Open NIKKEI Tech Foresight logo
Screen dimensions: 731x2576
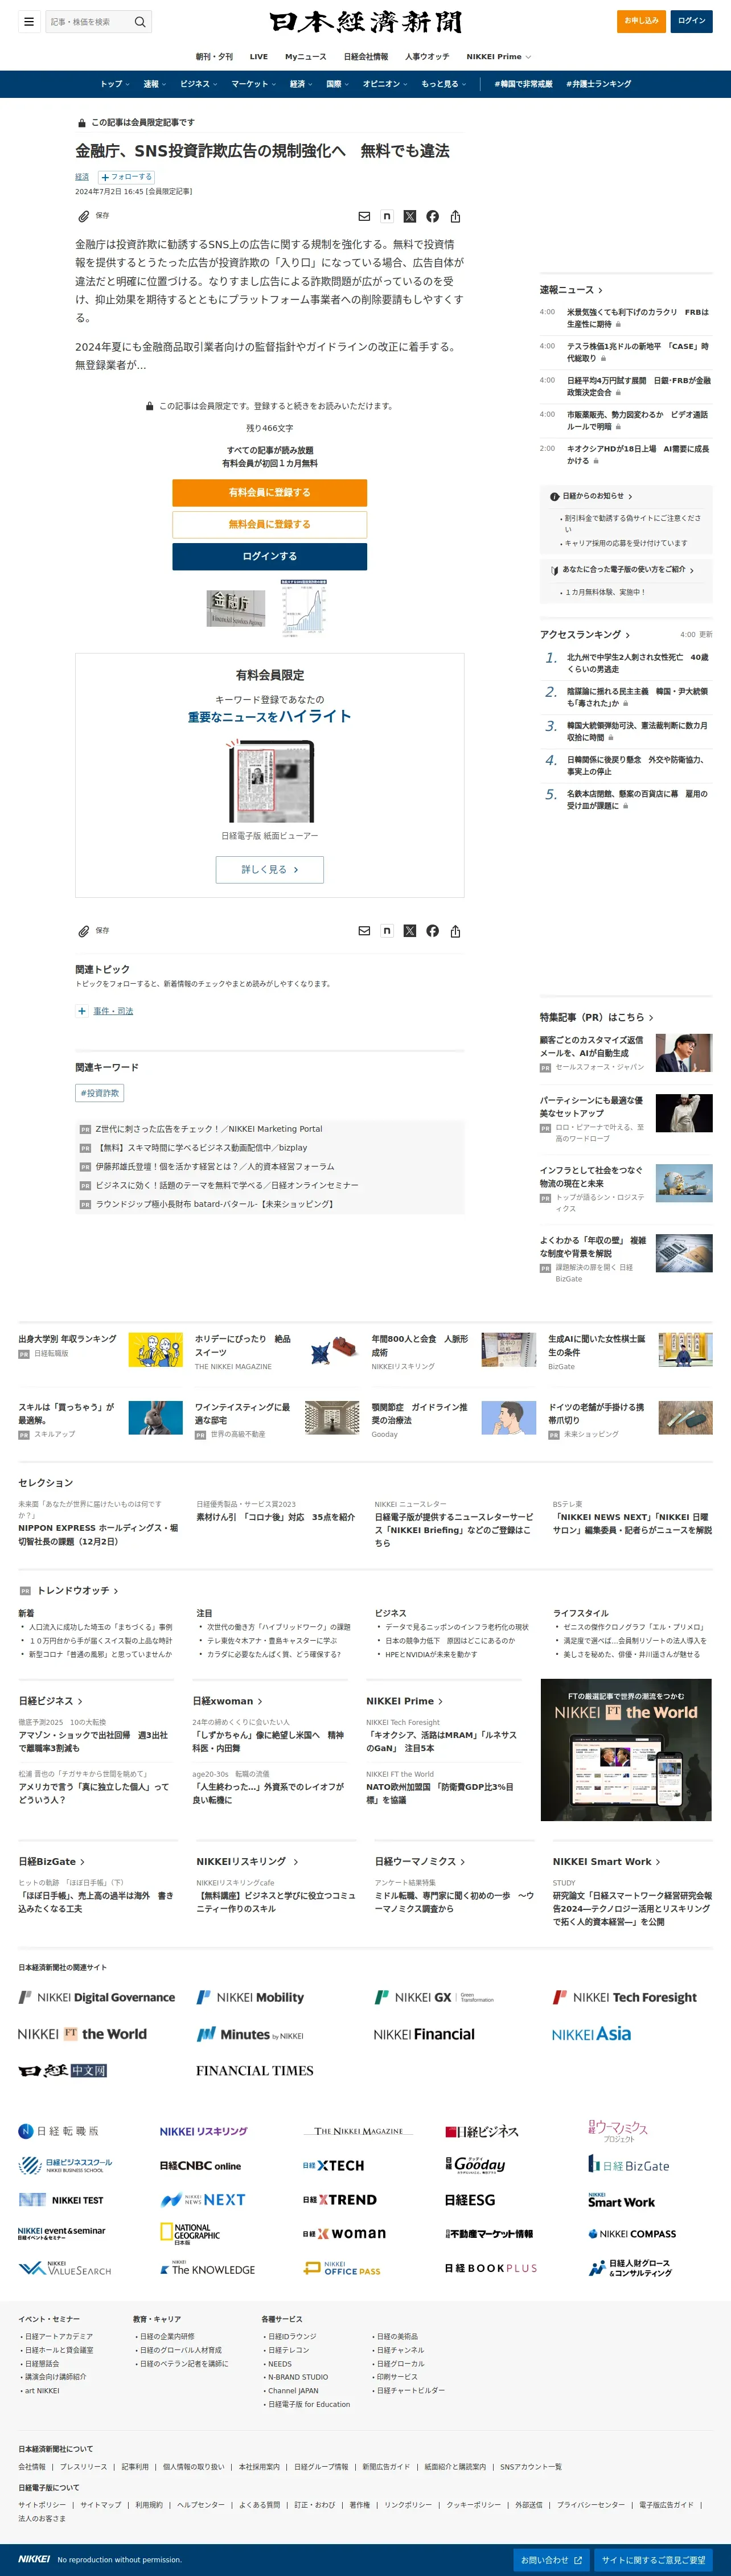point(625,1997)
